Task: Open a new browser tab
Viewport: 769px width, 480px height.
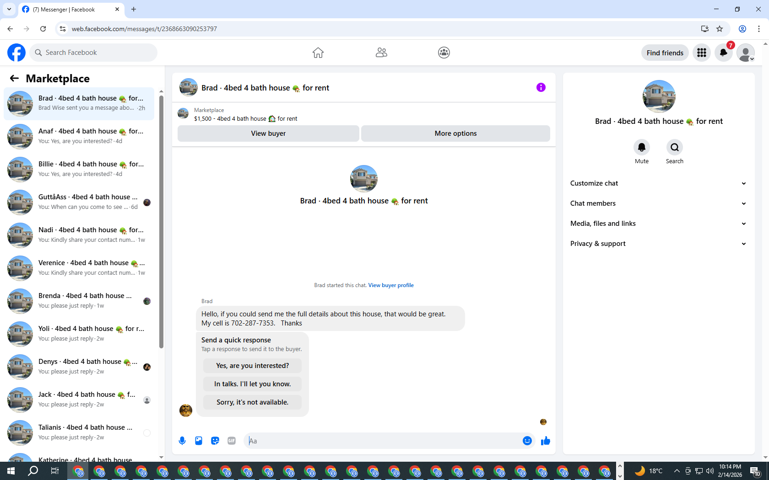Action: (x=134, y=9)
